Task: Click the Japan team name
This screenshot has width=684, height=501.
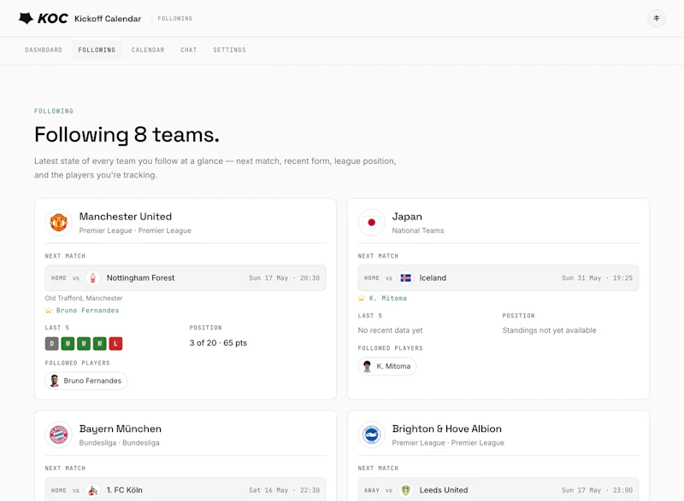Action: [x=407, y=216]
